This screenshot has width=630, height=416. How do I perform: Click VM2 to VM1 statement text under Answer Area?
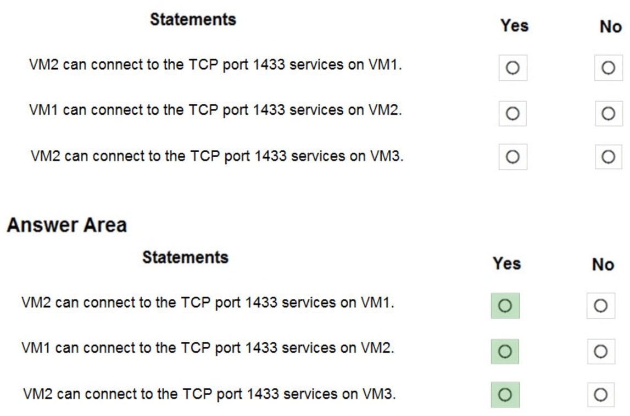208,302
